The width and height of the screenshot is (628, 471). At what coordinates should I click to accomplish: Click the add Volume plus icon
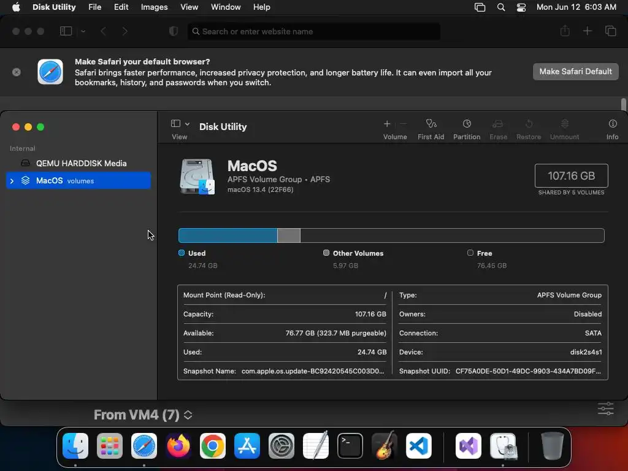[387, 124]
